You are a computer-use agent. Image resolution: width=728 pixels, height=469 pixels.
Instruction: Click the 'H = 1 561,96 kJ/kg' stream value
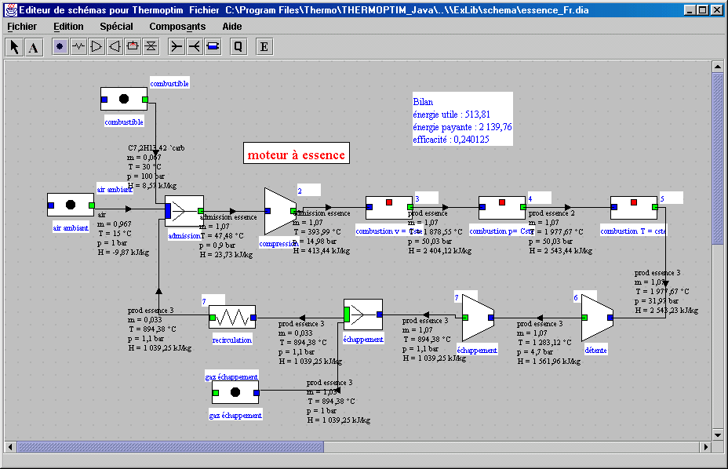tap(549, 362)
